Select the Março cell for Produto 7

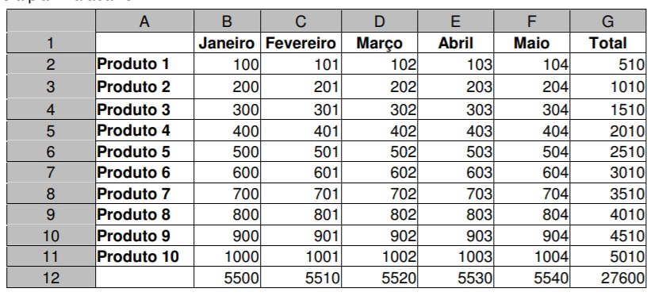coord(380,194)
